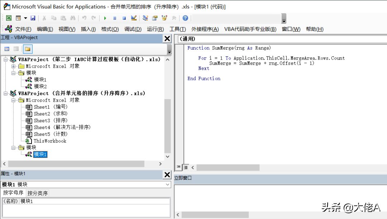Collapse 模块 folder in second project

pos(14,148)
